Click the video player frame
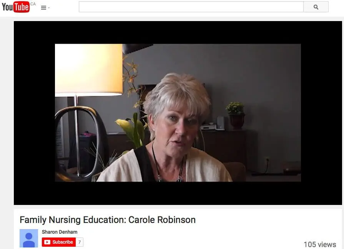The width and height of the screenshot is (344, 249). click(178, 113)
